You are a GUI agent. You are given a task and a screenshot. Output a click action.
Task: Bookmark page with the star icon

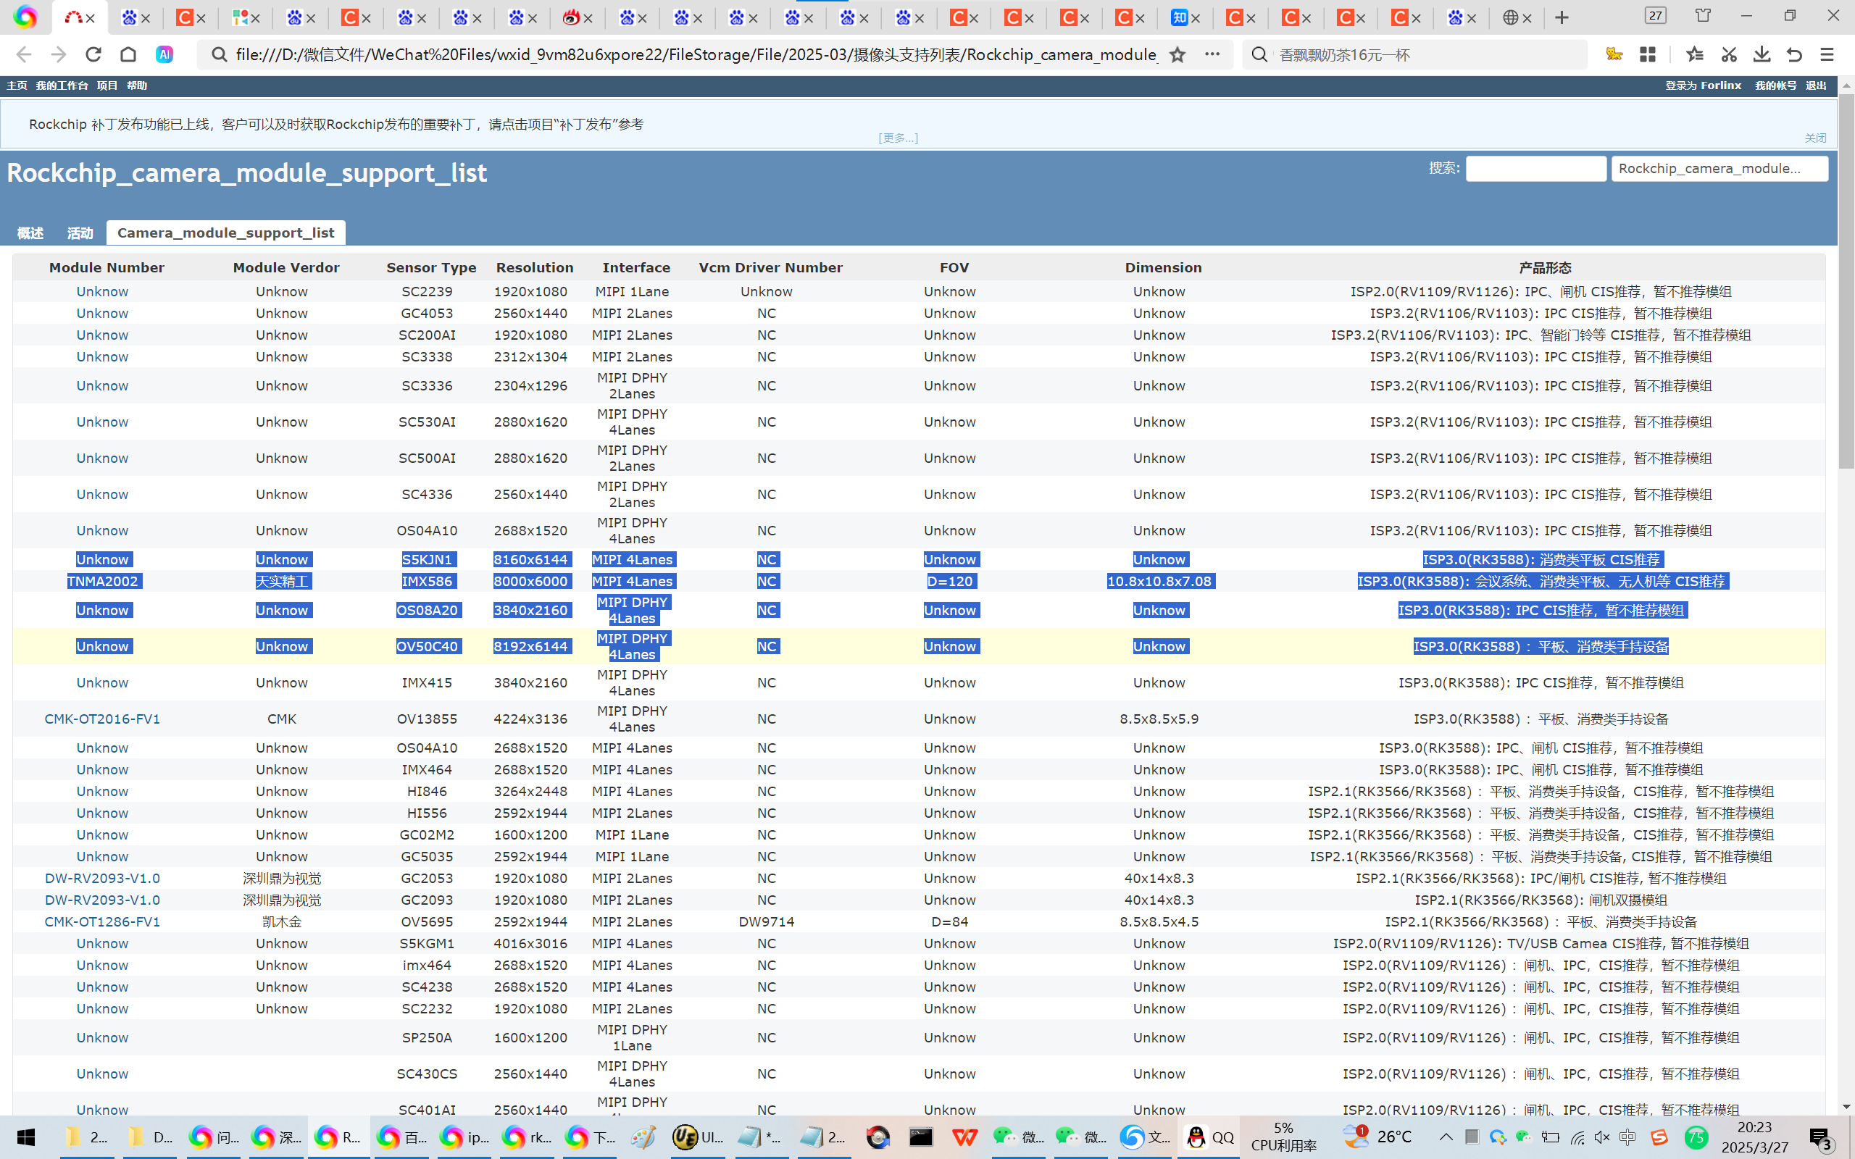(1177, 54)
